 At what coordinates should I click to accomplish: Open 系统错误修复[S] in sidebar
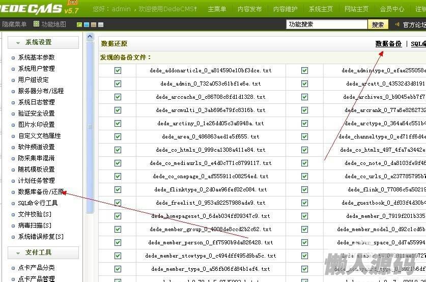point(41,237)
